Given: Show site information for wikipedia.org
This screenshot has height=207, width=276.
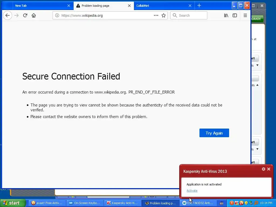Looking at the screenshot, I should [57, 15].
